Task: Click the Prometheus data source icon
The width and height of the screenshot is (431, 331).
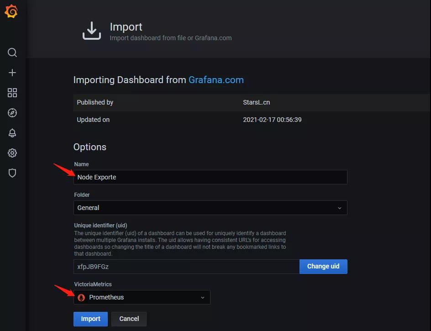Action: point(81,297)
